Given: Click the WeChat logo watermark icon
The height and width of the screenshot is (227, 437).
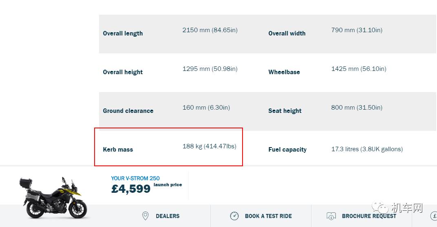Looking at the screenshot, I should coord(383,208).
